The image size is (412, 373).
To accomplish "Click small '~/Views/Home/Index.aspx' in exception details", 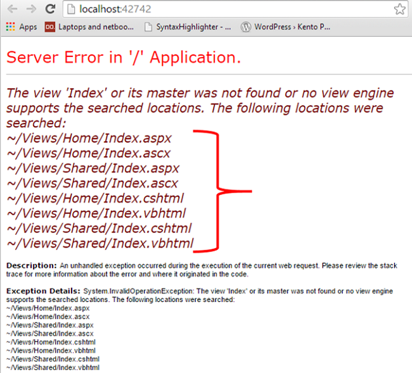I will [48, 308].
